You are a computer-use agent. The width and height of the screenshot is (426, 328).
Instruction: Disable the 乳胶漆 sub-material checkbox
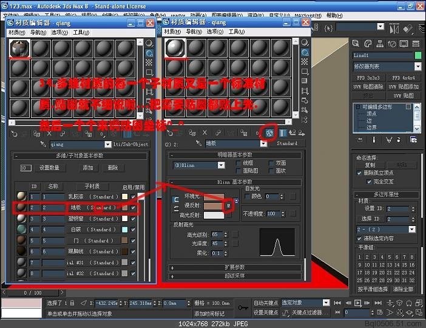point(133,197)
